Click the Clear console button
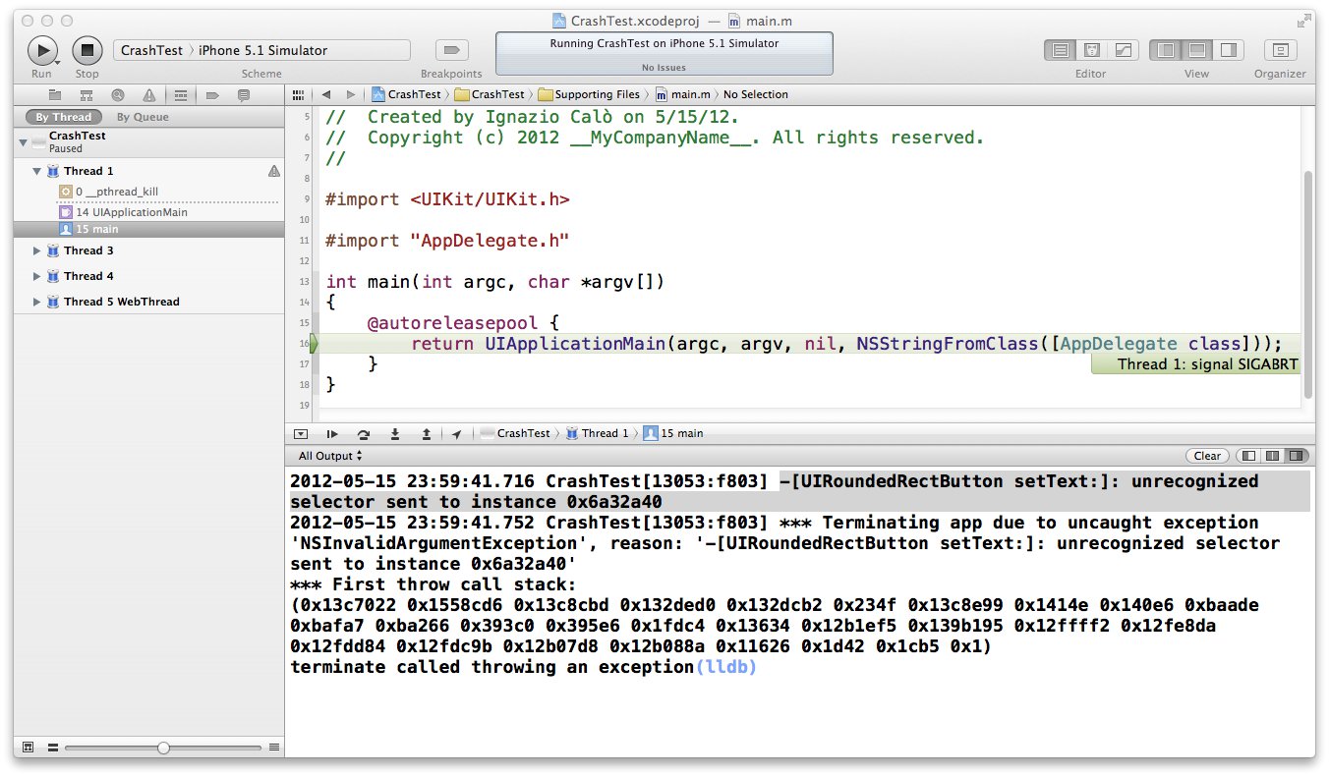The width and height of the screenshot is (1329, 777). (1207, 456)
